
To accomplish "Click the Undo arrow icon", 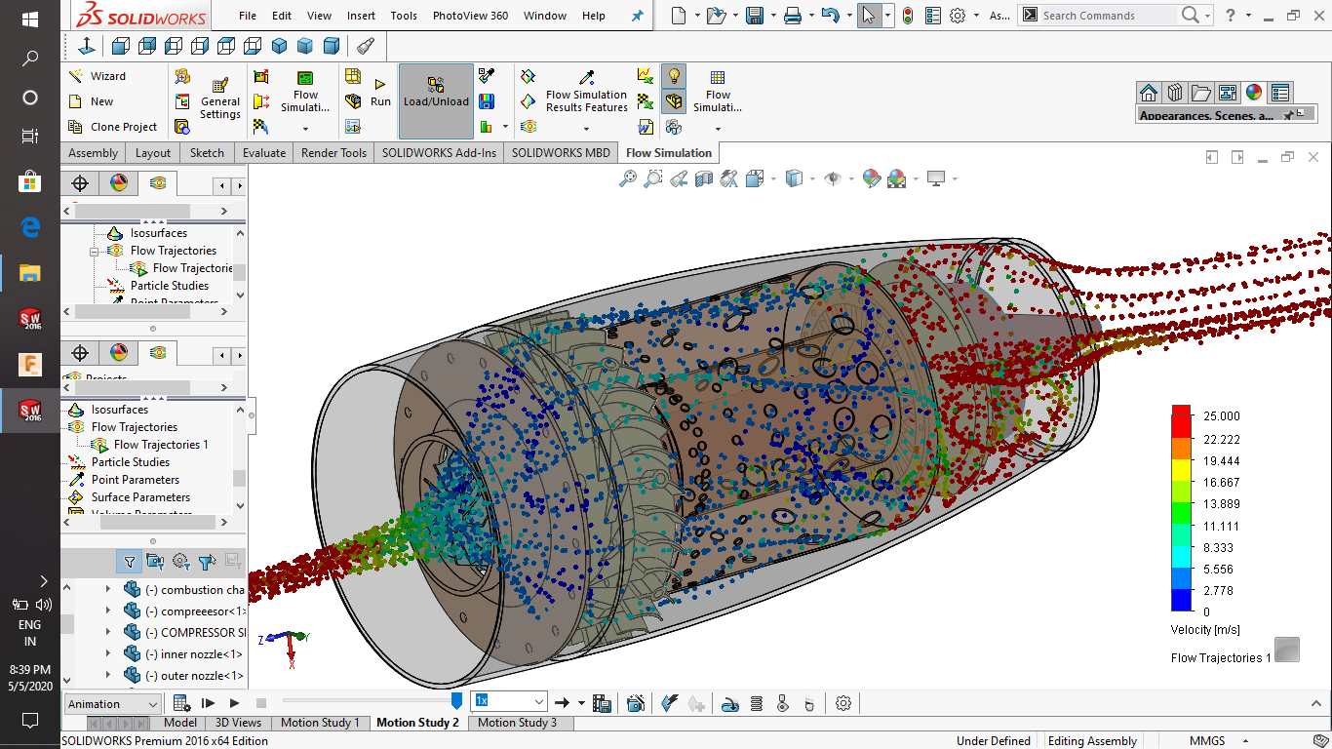I will [830, 16].
